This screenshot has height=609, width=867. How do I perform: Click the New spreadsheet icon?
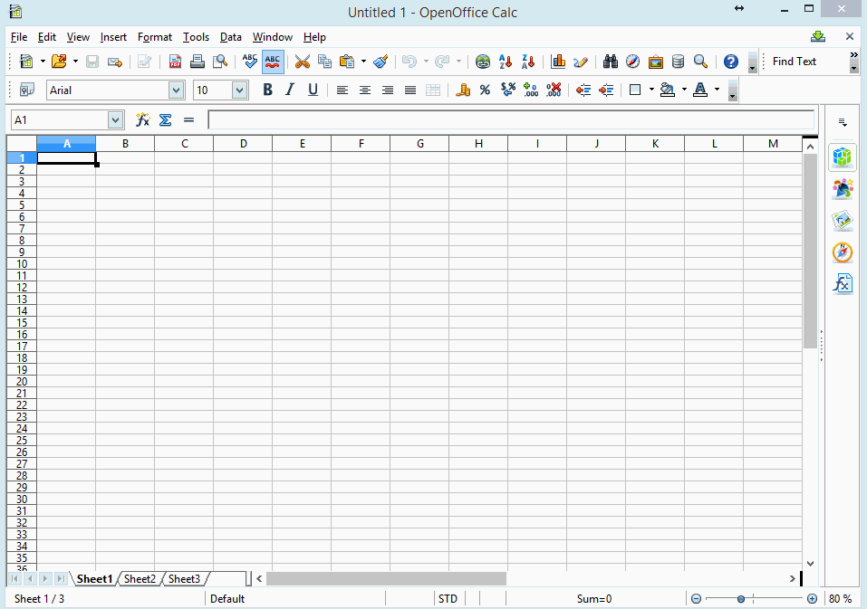click(x=26, y=62)
